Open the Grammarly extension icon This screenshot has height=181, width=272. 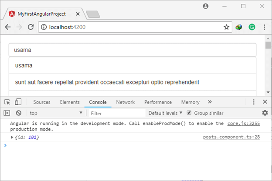252,27
